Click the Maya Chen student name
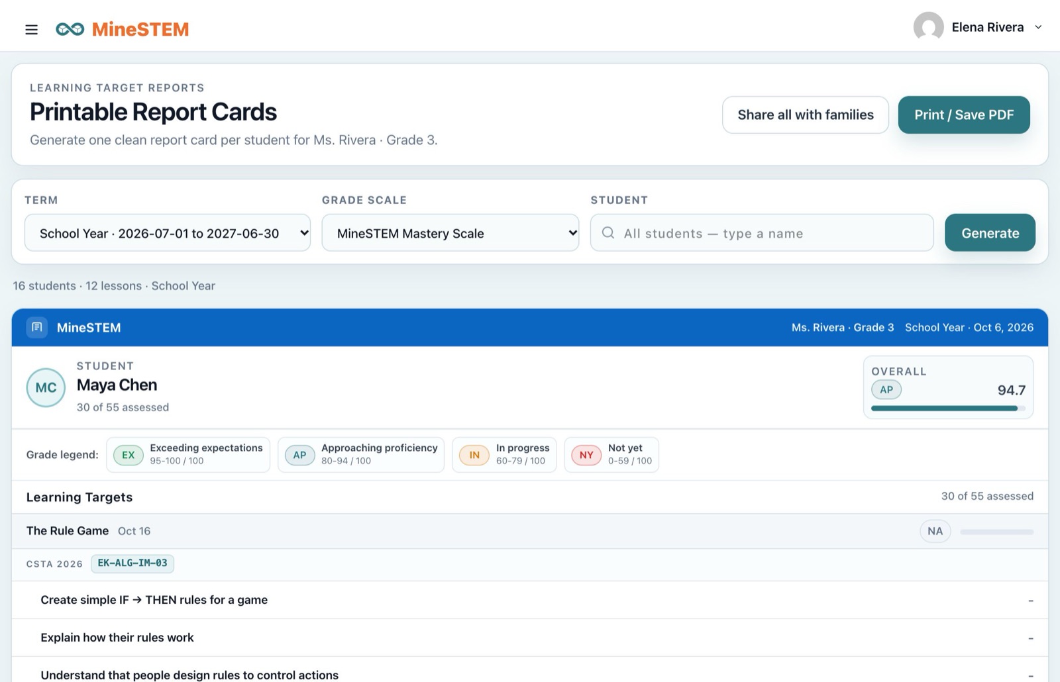The image size is (1060, 682). tap(117, 385)
